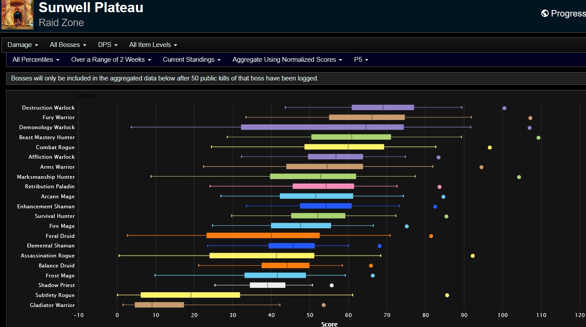Click the Assassination Rogue outlier dot

tap(473, 256)
